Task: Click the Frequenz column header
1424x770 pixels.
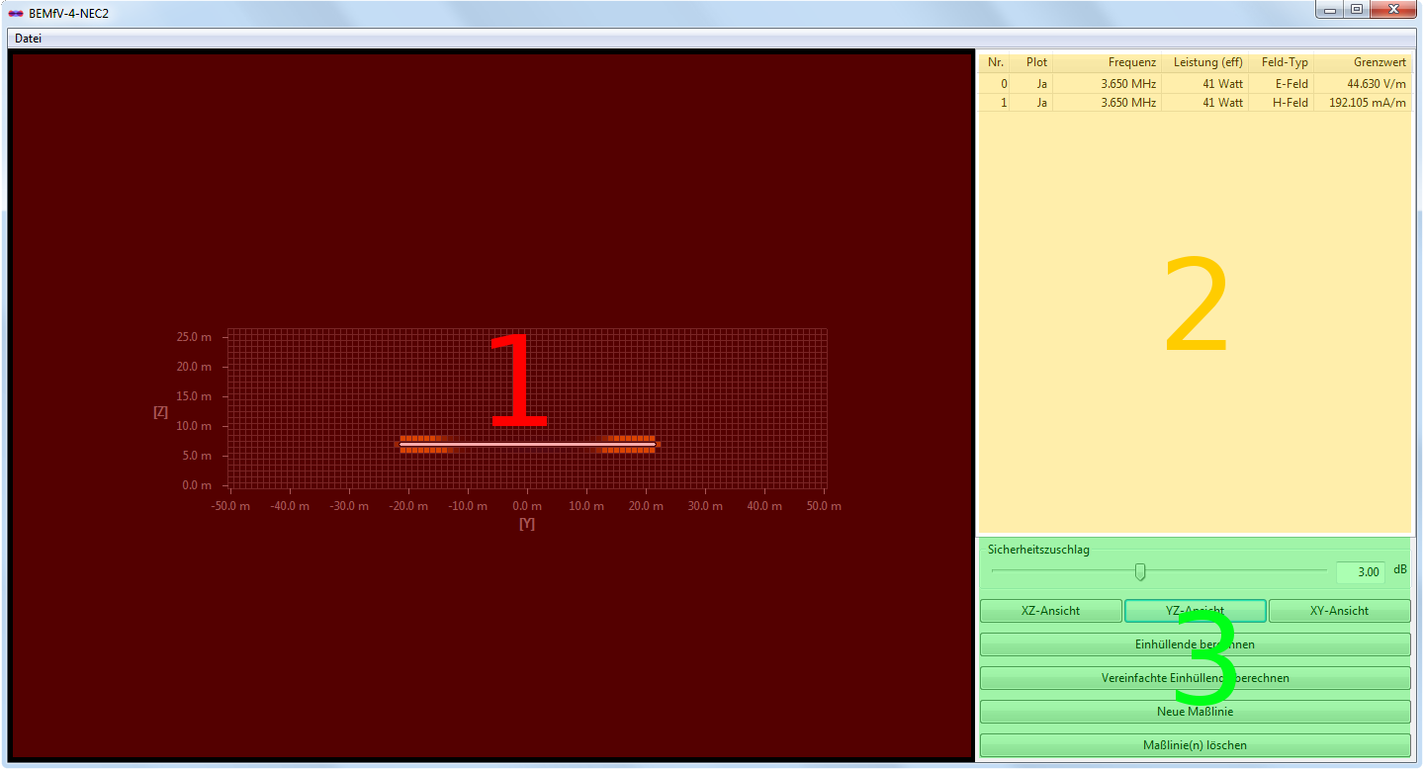Action: [1108, 62]
